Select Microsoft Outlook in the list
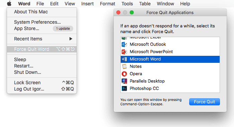Screen dimensions: 234x127 pos(170,44)
